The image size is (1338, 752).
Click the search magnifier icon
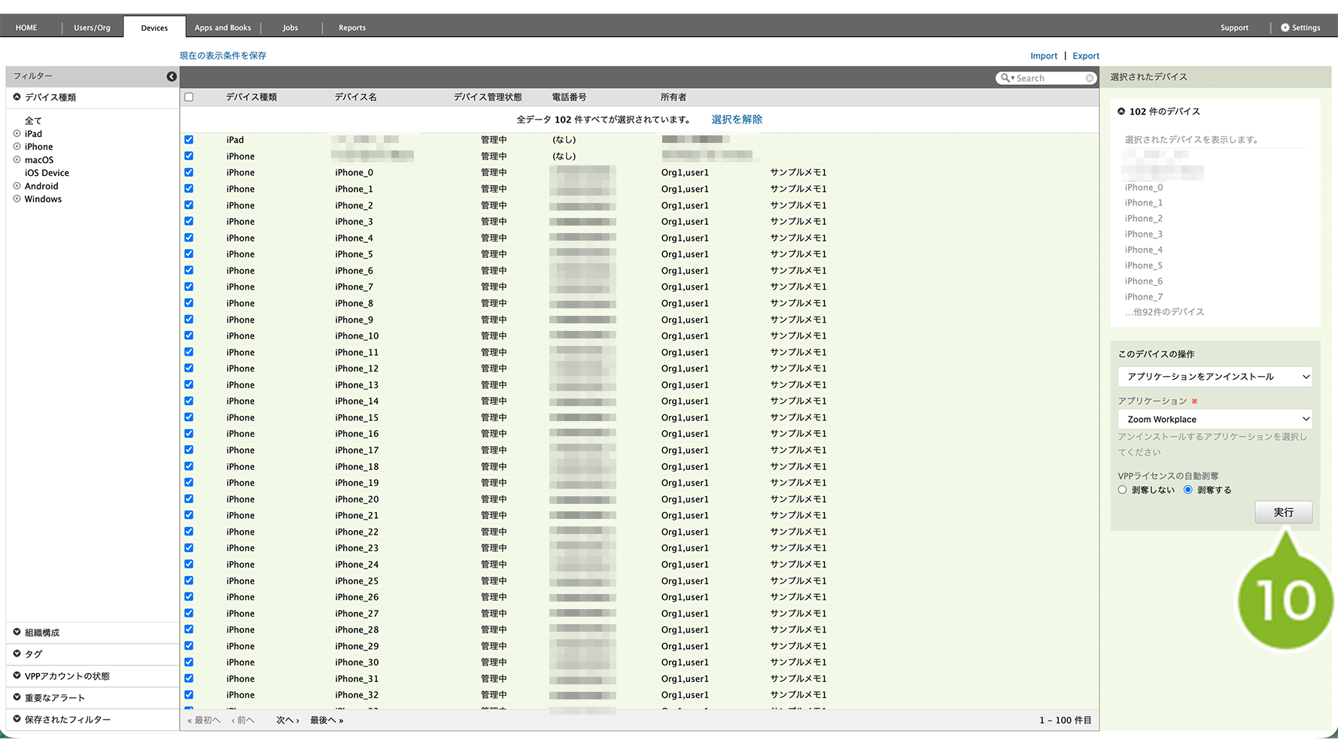click(1005, 78)
